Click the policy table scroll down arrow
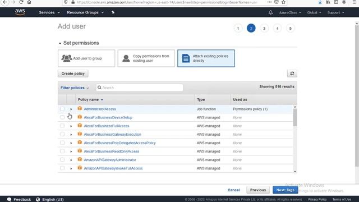359x202 pixels. pyautogui.click(x=295, y=171)
